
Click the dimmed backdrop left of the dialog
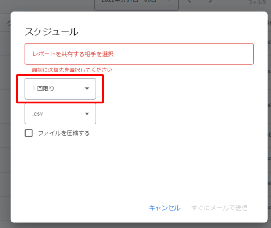click(5, 121)
